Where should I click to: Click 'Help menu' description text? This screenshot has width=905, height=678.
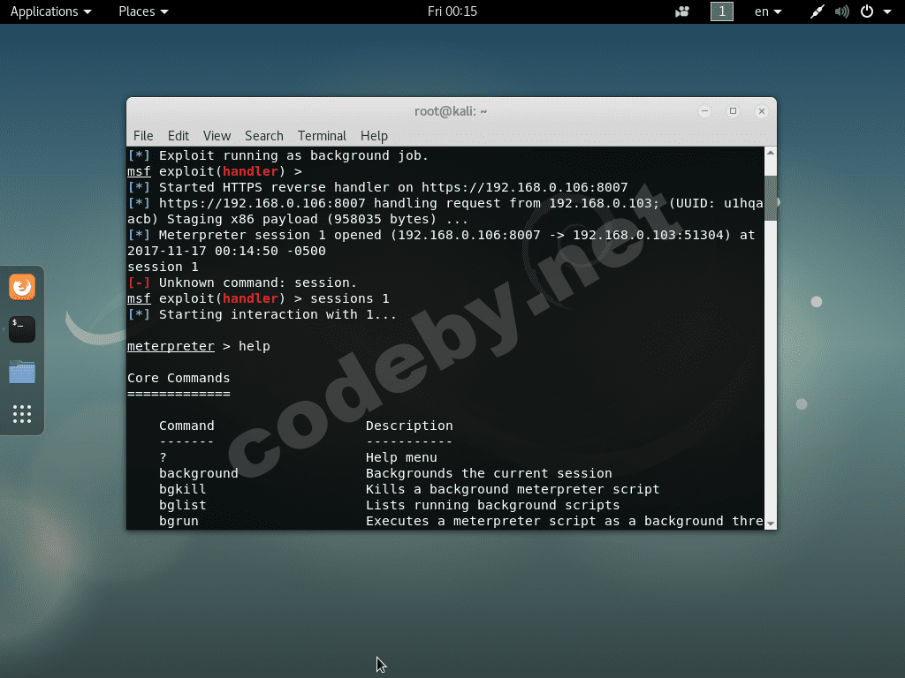point(401,457)
